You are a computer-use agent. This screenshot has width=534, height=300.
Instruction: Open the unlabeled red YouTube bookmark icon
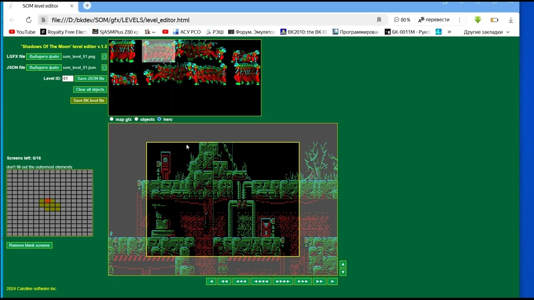click(165, 32)
